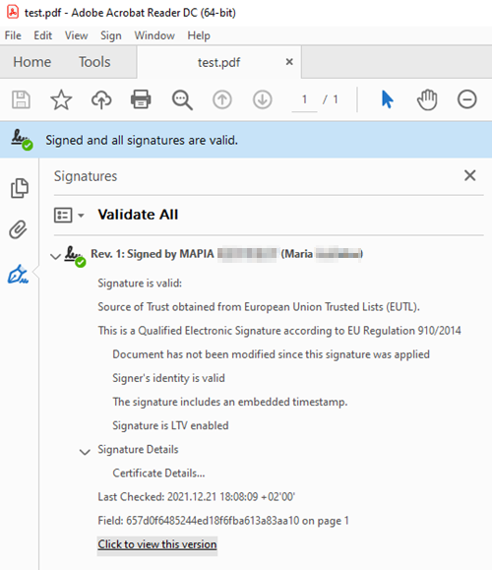This screenshot has width=492, height=570.
Task: Select 'Signature is valid:' line
Action: point(140,283)
